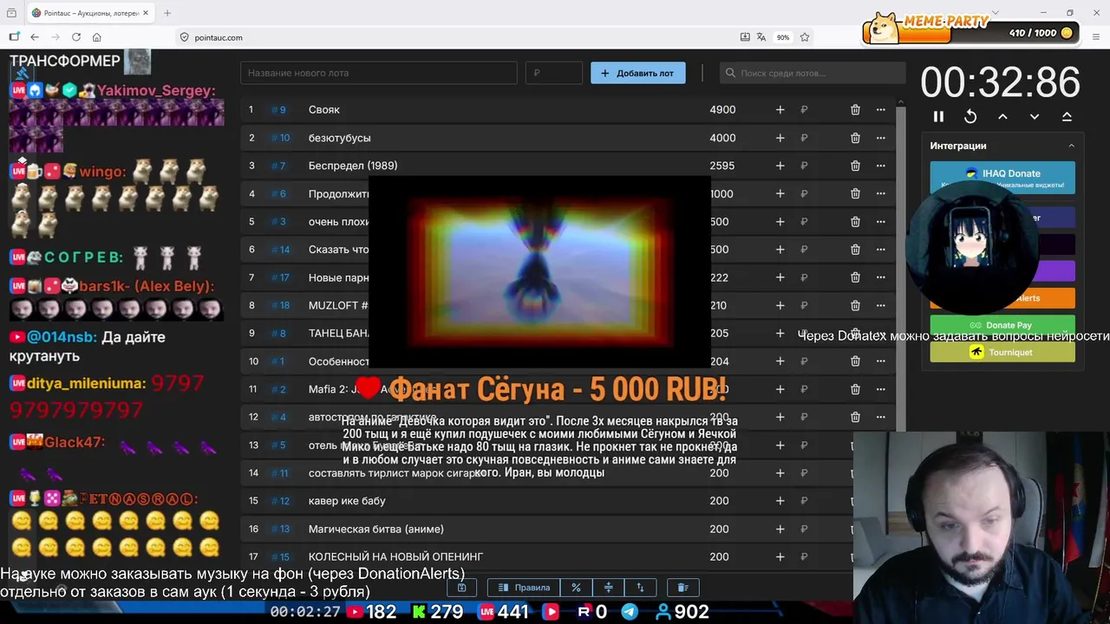The height and width of the screenshot is (624, 1110).
Task: Select lot text КОЛЕСНЫЙ НА НОВЫЙ ОПЕНИНГ
Action: click(395, 556)
